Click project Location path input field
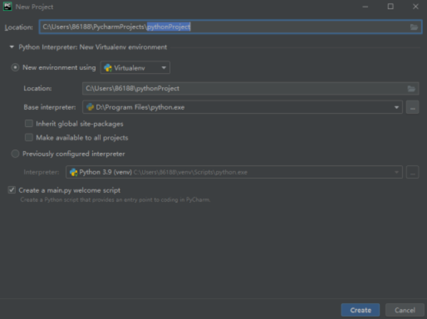Image resolution: width=427 pixels, height=319 pixels. (230, 27)
